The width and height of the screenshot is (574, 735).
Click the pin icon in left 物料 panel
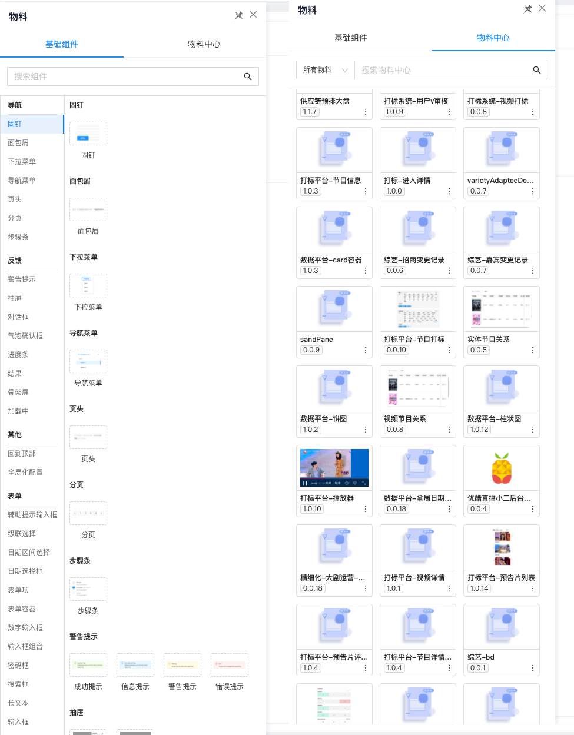click(x=239, y=15)
